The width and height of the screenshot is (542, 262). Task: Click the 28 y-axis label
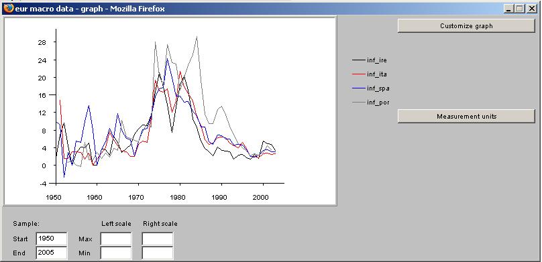pos(42,42)
